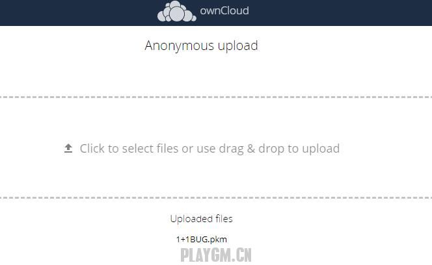Click the ownCloud brand name in header

pos(224,11)
